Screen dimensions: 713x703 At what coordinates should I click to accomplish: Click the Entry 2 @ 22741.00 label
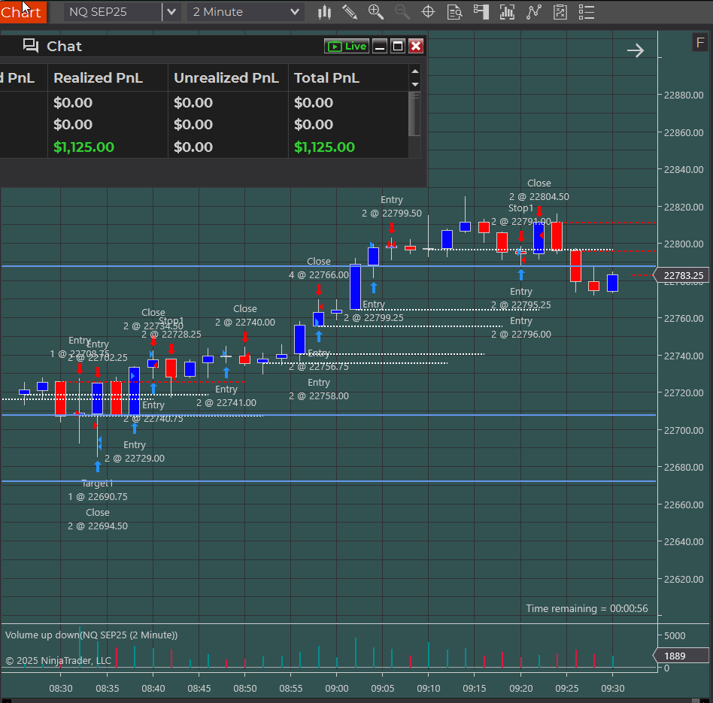(x=226, y=396)
